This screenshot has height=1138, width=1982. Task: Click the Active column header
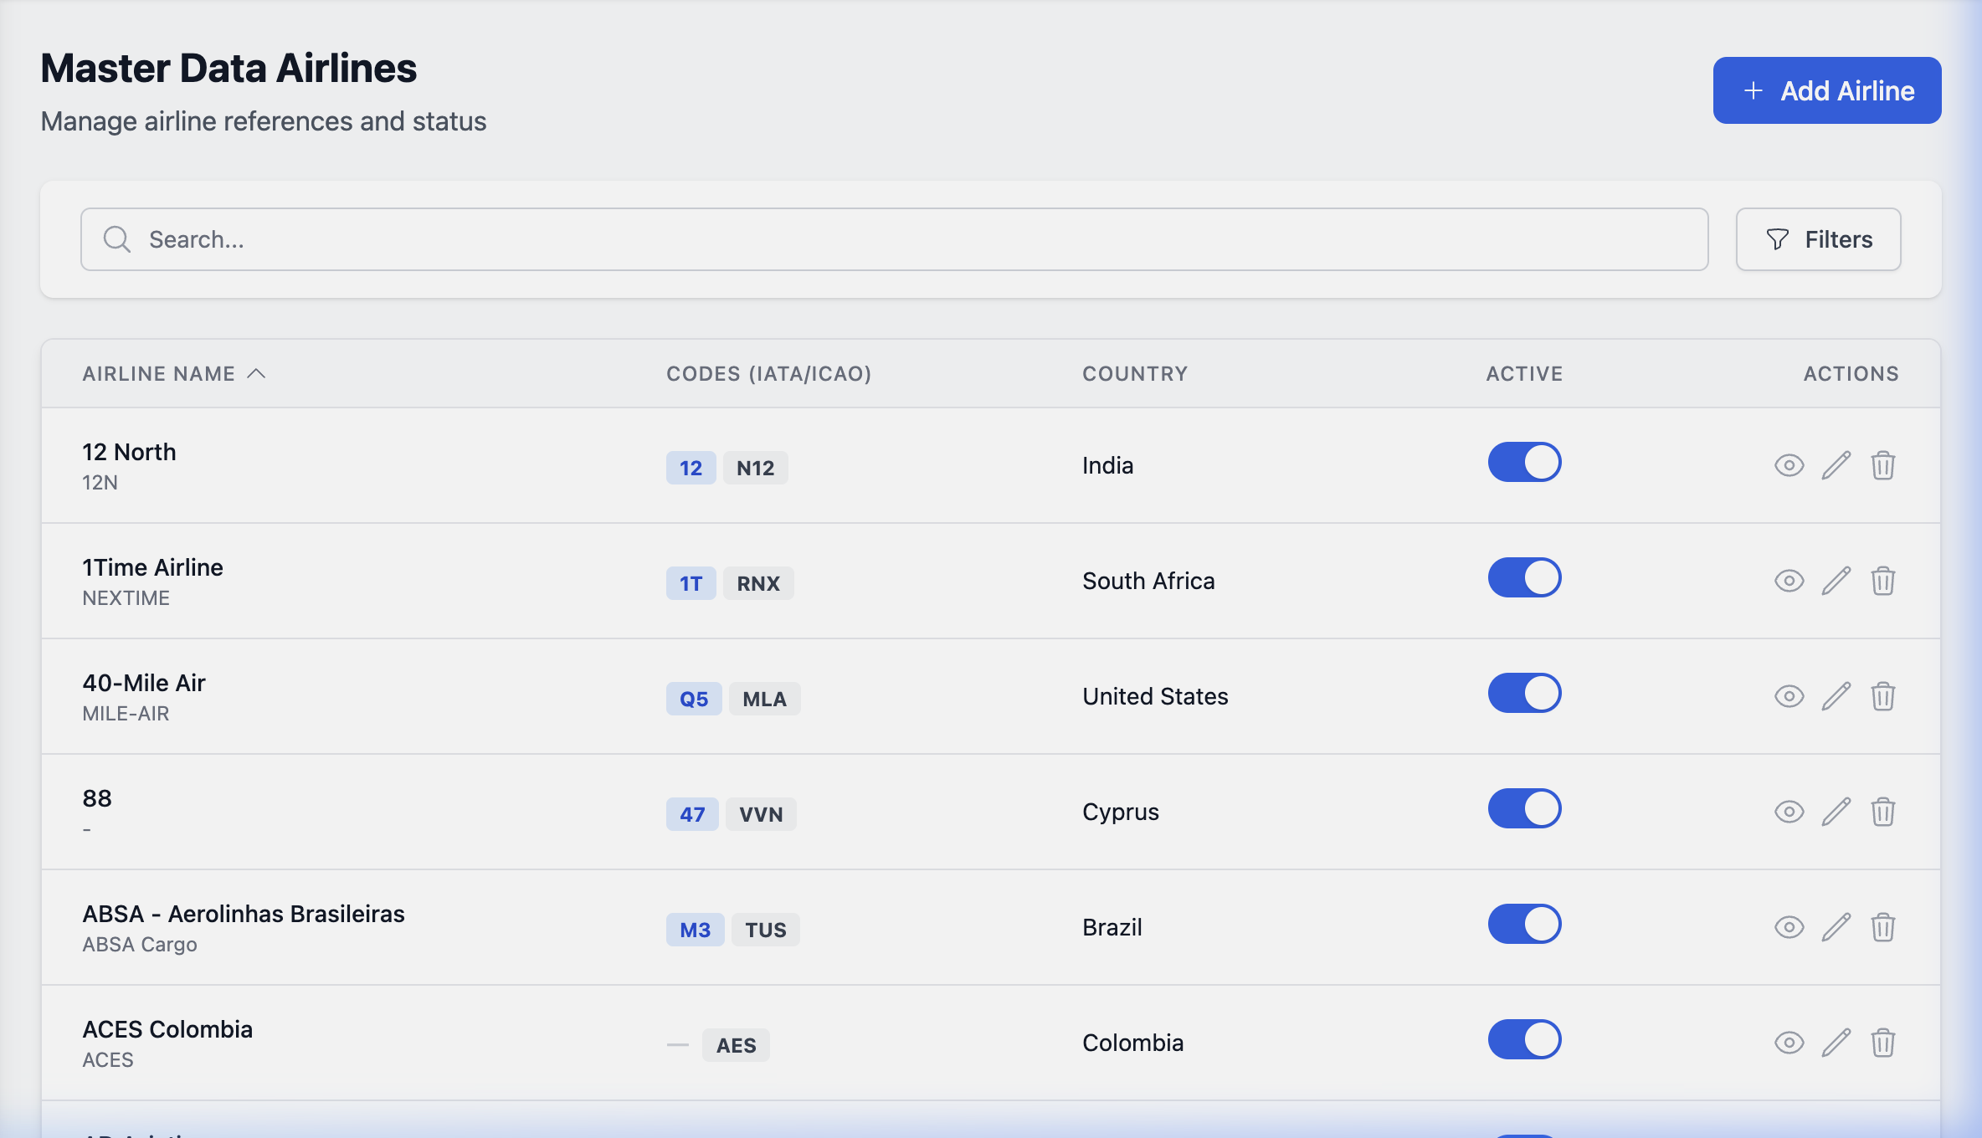click(1524, 374)
